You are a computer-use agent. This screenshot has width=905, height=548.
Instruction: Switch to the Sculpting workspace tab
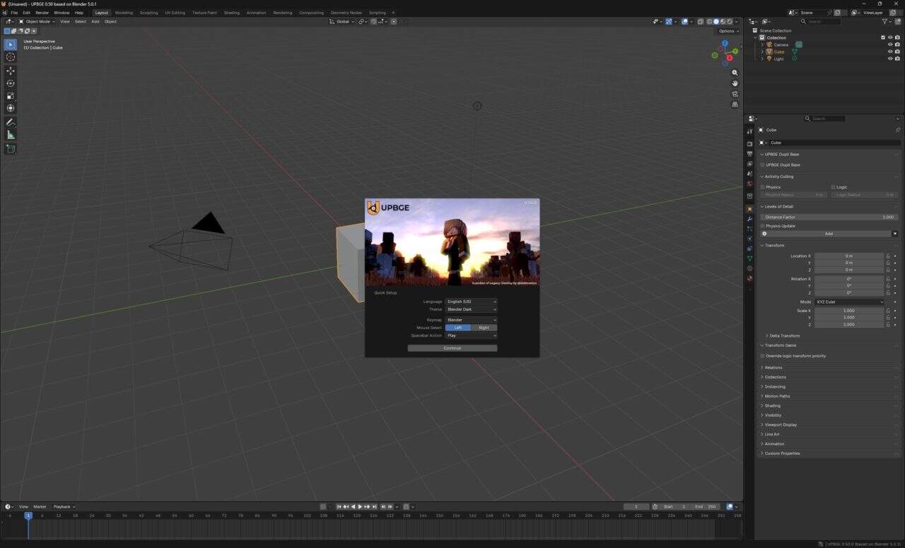pos(148,13)
